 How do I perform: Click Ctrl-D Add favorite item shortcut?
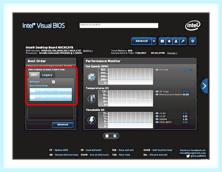point(158,150)
